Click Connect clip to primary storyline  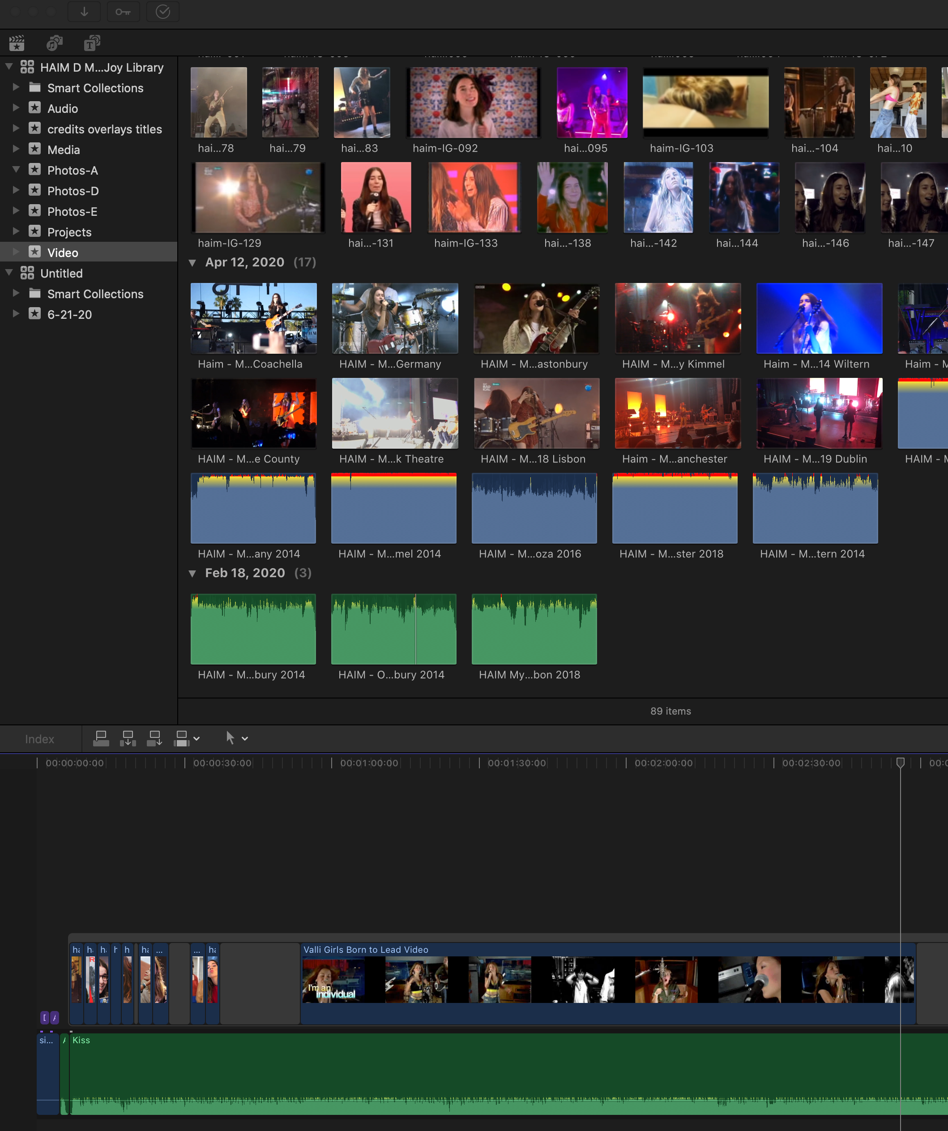coord(101,738)
